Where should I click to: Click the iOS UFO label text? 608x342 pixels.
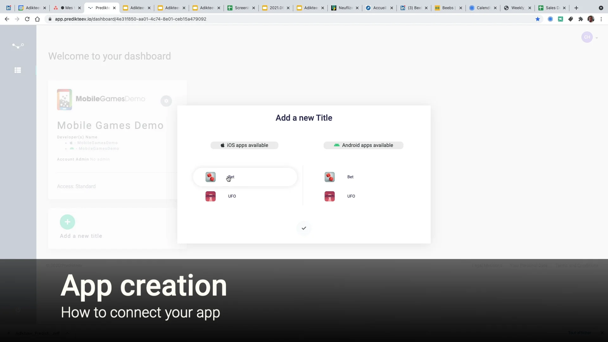click(232, 196)
